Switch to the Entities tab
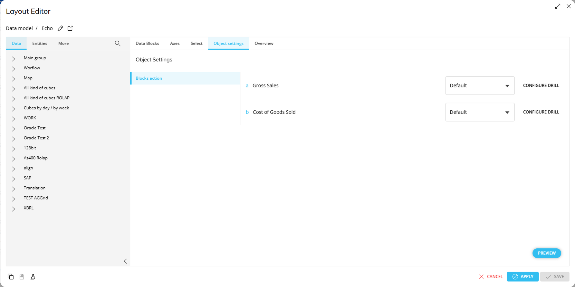Image resolution: width=575 pixels, height=287 pixels. 40,43
